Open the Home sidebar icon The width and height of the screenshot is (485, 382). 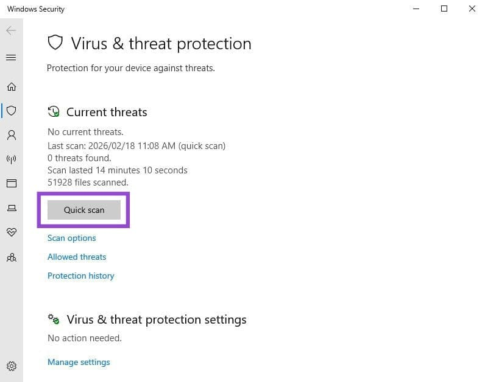point(11,86)
